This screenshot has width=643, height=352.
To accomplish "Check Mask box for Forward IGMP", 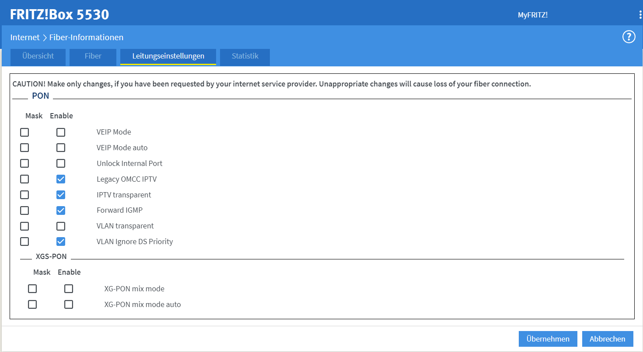I will (x=24, y=211).
